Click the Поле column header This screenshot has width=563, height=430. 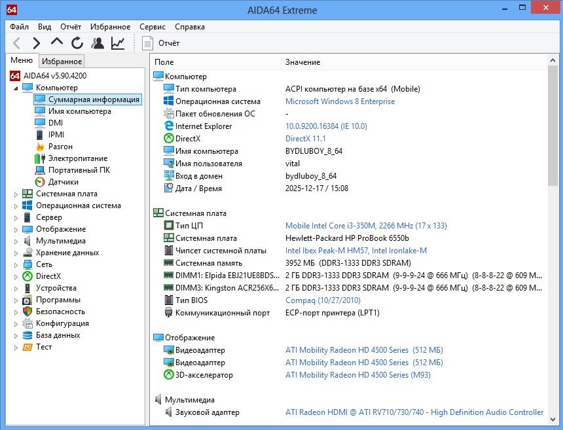pyautogui.click(x=215, y=62)
